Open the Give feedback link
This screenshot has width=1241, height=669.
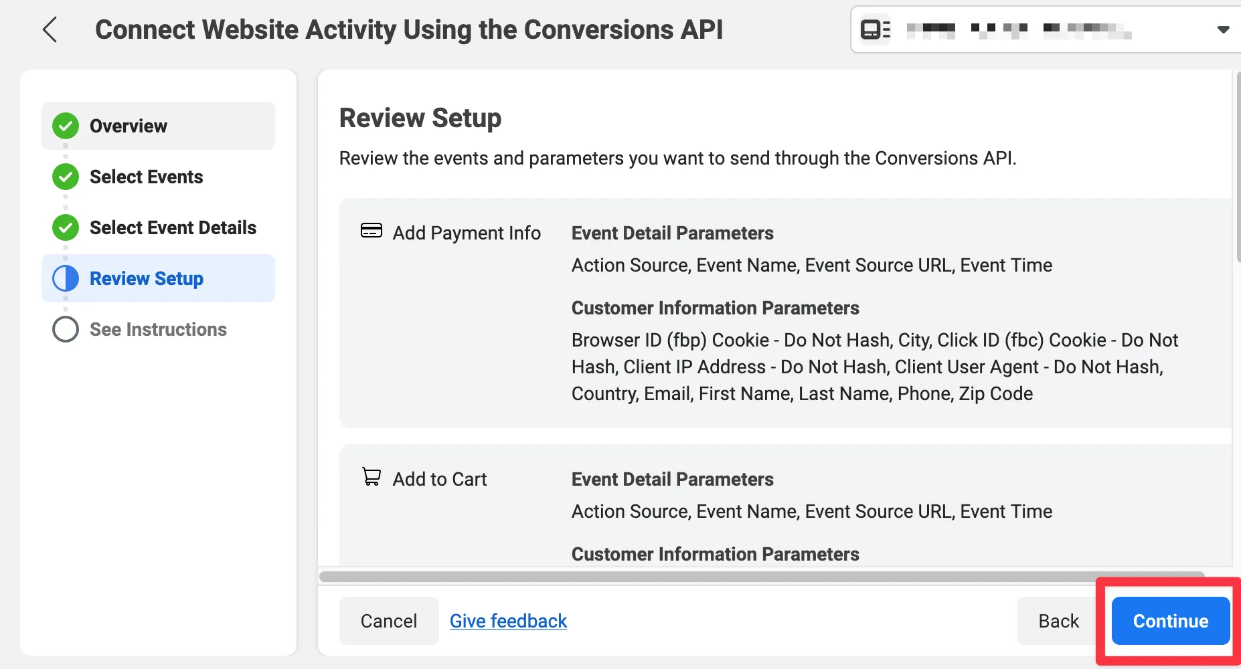pos(508,621)
